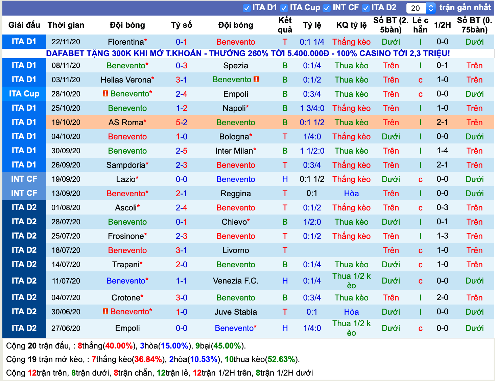Open the 0-1 score on 22/11/20
The width and height of the screenshot is (495, 381).
tap(182, 42)
